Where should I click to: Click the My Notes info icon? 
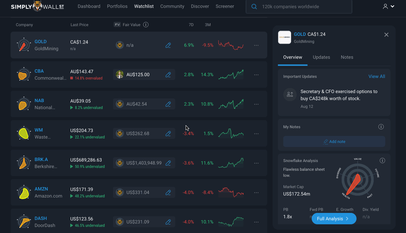click(381, 127)
